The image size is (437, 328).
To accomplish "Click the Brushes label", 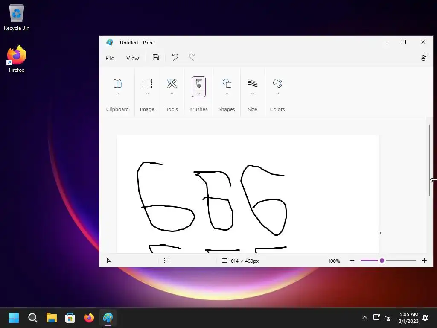I will tap(198, 109).
